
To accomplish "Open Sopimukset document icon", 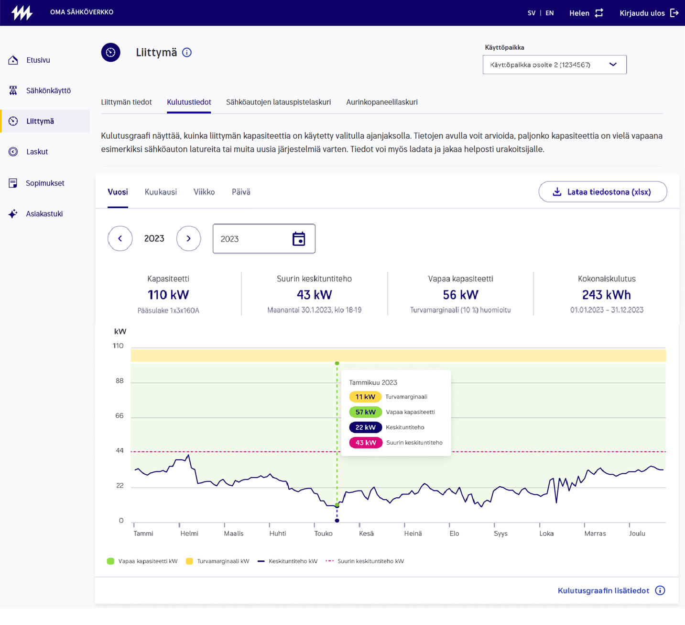I will coord(13,183).
